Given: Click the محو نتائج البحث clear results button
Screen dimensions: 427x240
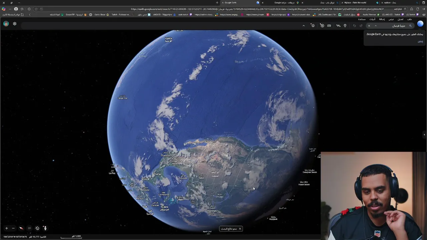Looking at the screenshot, I should click(231, 229).
